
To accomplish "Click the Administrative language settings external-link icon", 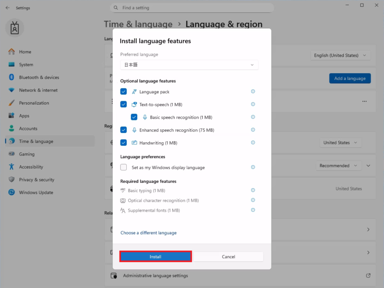I will click(x=368, y=276).
